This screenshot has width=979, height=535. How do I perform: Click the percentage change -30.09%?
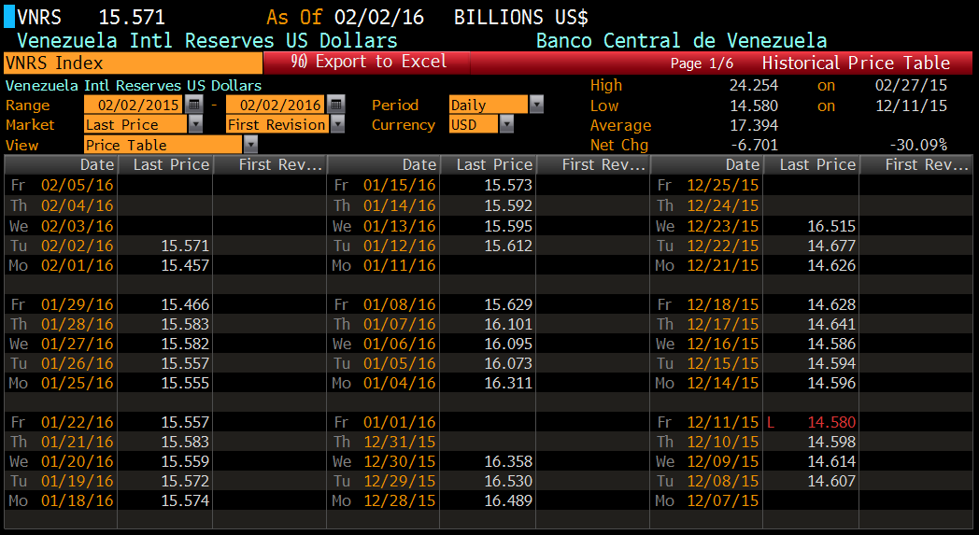(x=918, y=146)
